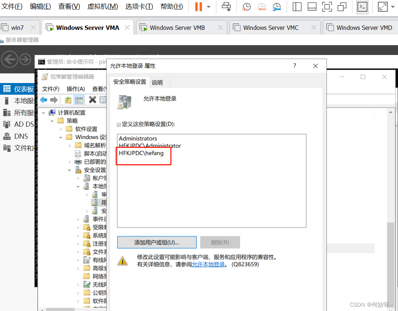Switch to the 说明 tab
The height and width of the screenshot is (311, 398).
157,83
